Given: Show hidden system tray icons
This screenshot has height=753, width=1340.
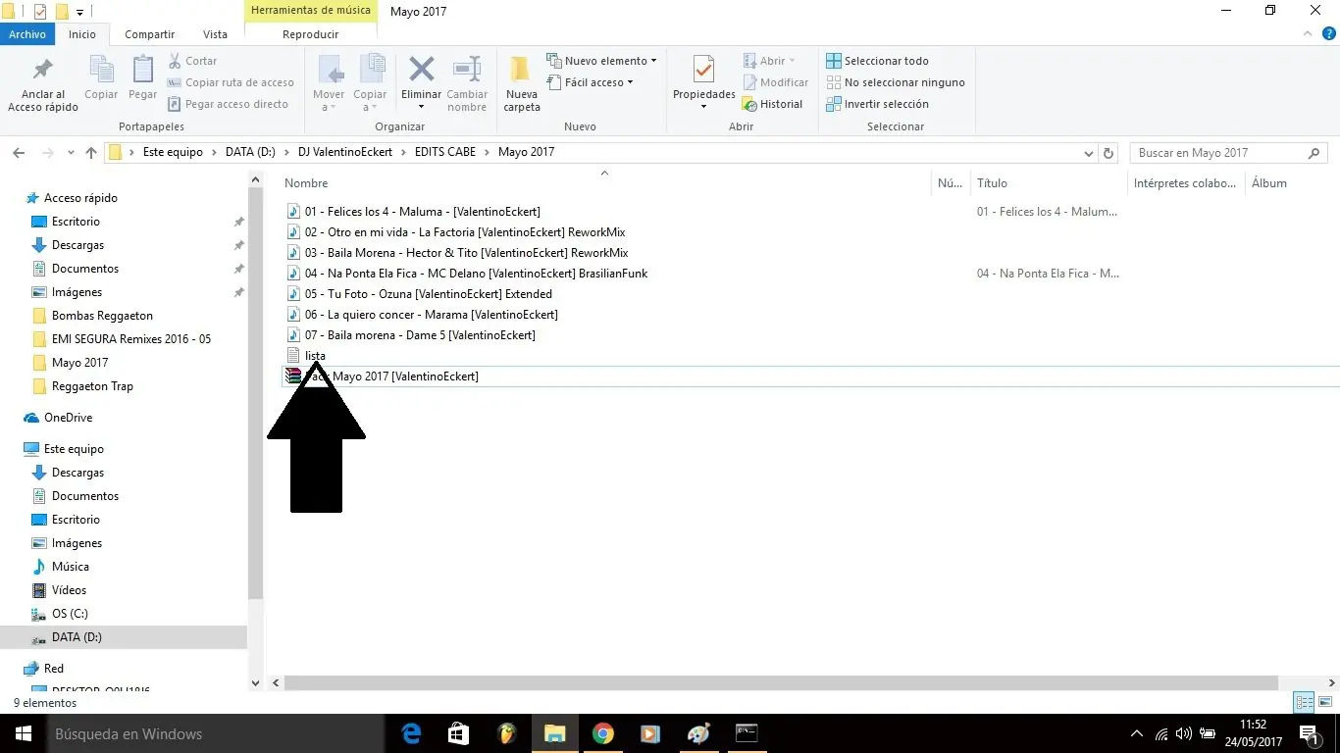Looking at the screenshot, I should coord(1137,733).
